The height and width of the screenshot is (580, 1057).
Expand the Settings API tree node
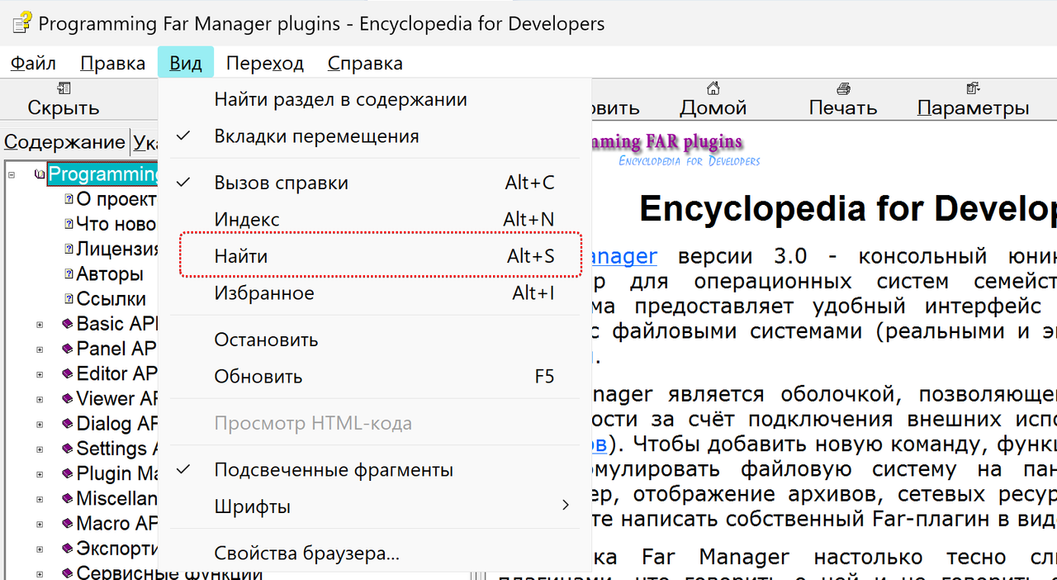pyautogui.click(x=40, y=449)
